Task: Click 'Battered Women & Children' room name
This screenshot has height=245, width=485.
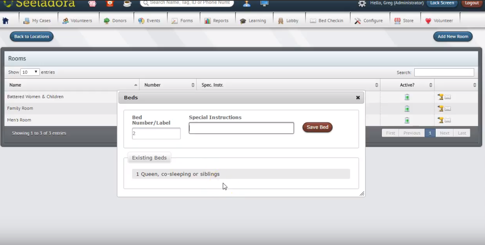Action: click(x=35, y=97)
